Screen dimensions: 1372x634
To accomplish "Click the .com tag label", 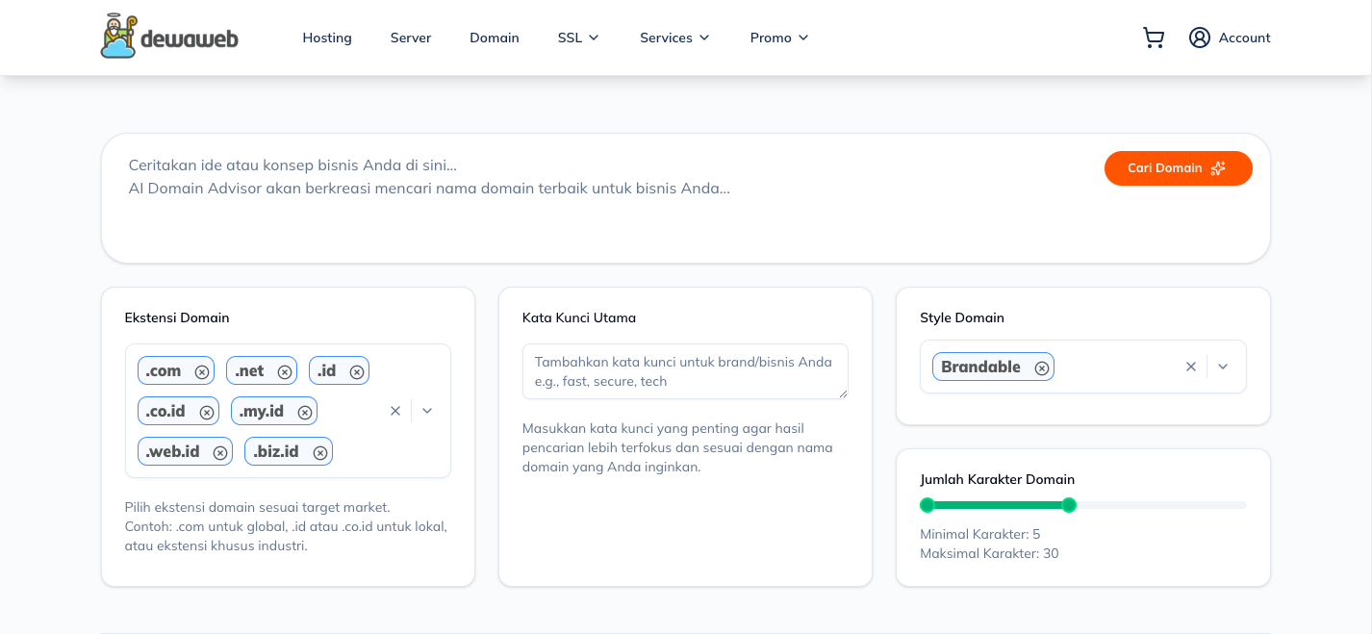I will [164, 371].
